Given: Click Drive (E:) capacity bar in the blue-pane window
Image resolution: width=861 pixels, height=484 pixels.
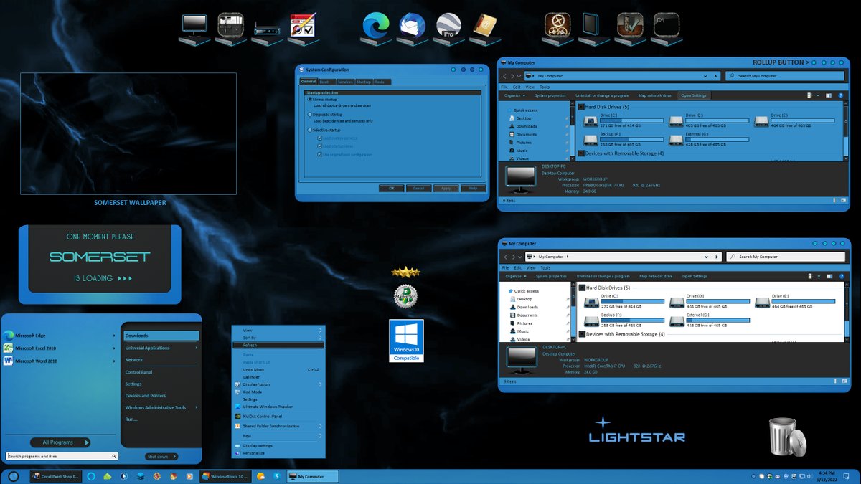Looking at the screenshot, I should coord(802,120).
